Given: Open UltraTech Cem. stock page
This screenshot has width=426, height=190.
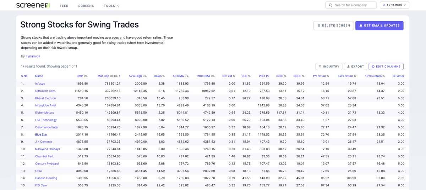Looking at the screenshot, I should tap(45, 91).
